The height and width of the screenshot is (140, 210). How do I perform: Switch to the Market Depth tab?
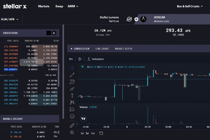coord(123,49)
